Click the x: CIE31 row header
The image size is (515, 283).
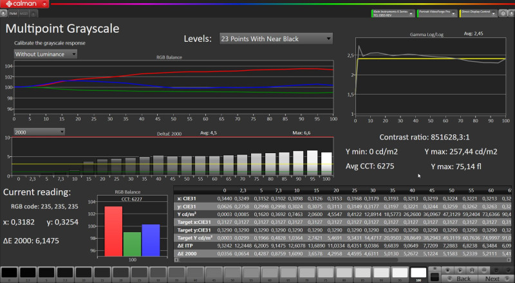pos(187,199)
